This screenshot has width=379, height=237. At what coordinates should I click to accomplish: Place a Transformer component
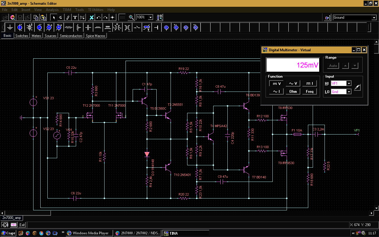pos(128,28)
